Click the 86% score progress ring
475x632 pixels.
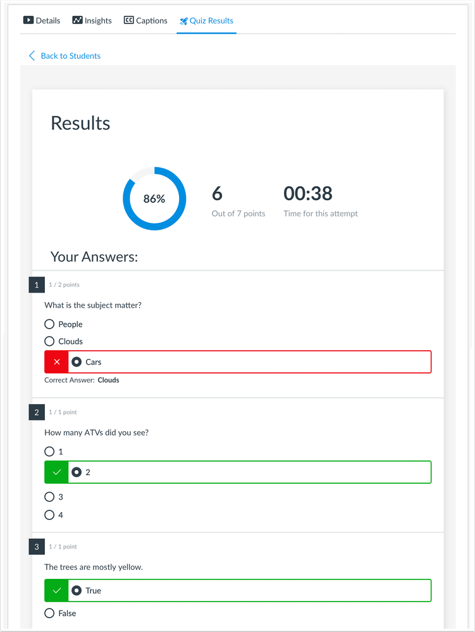[154, 199]
